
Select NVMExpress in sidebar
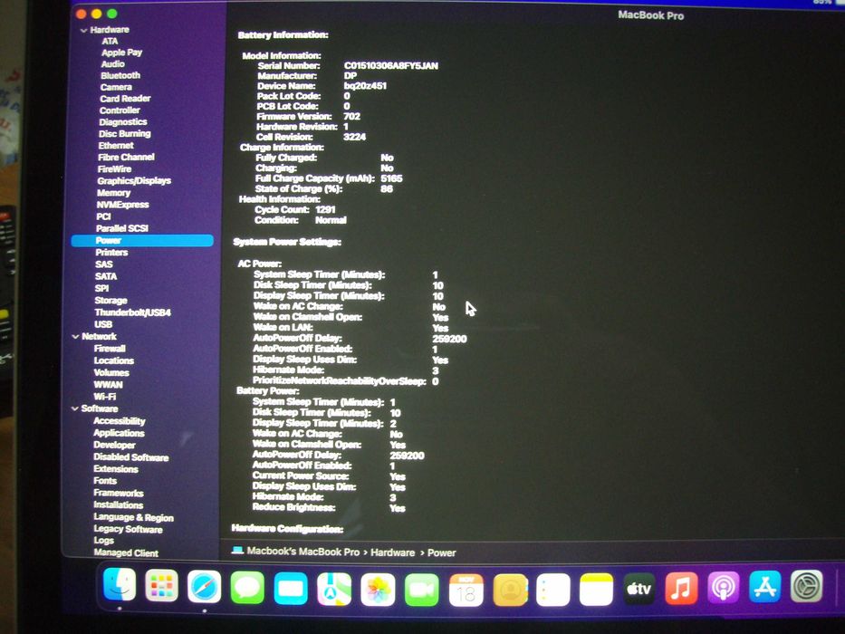coord(123,205)
